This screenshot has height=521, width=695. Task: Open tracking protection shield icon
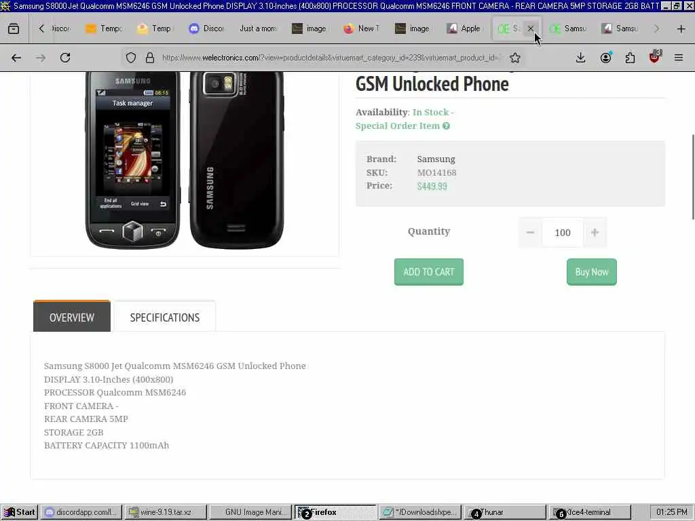pos(131,58)
